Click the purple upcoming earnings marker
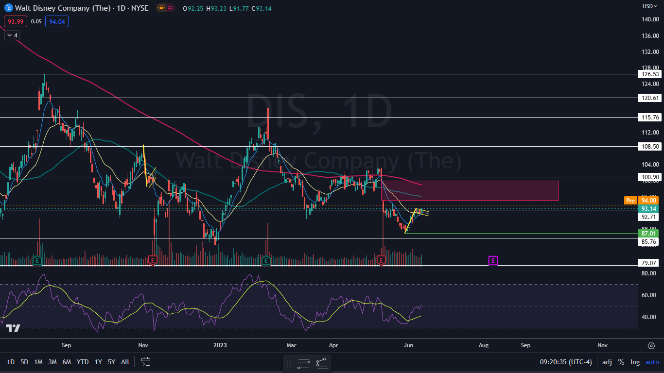664x373 pixels. tap(493, 261)
